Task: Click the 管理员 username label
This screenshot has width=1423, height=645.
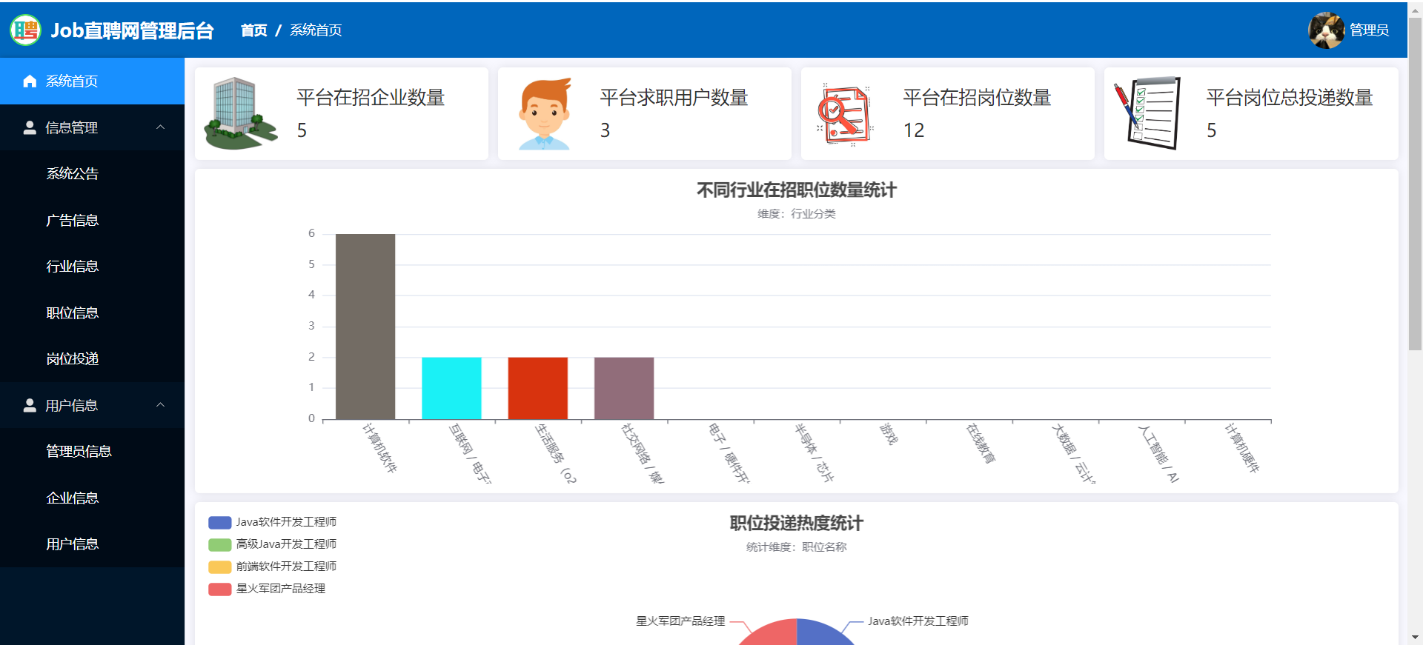Action: 1369,30
